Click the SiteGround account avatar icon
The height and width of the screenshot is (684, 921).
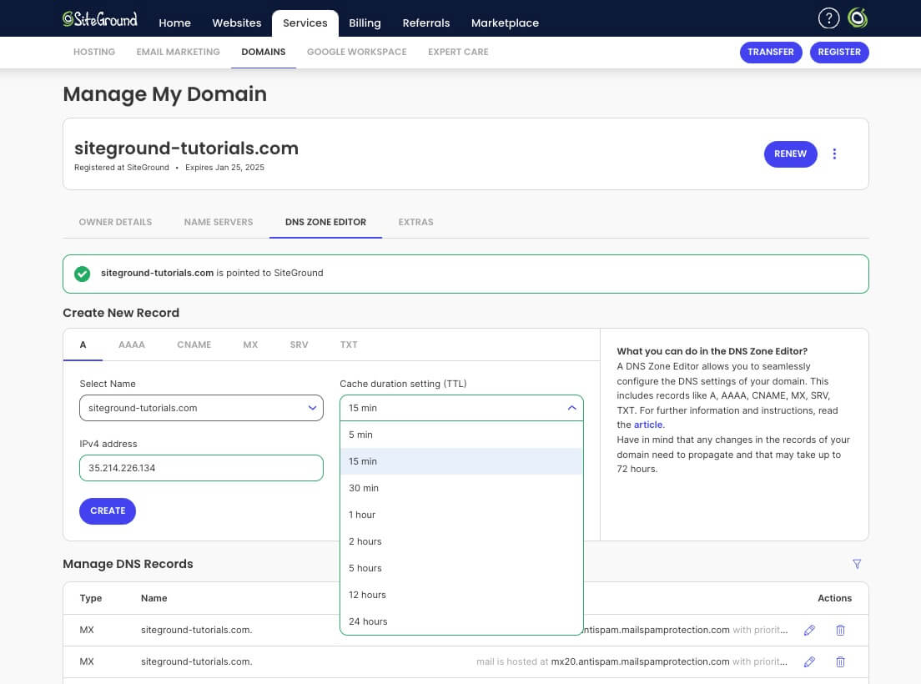coord(858,18)
